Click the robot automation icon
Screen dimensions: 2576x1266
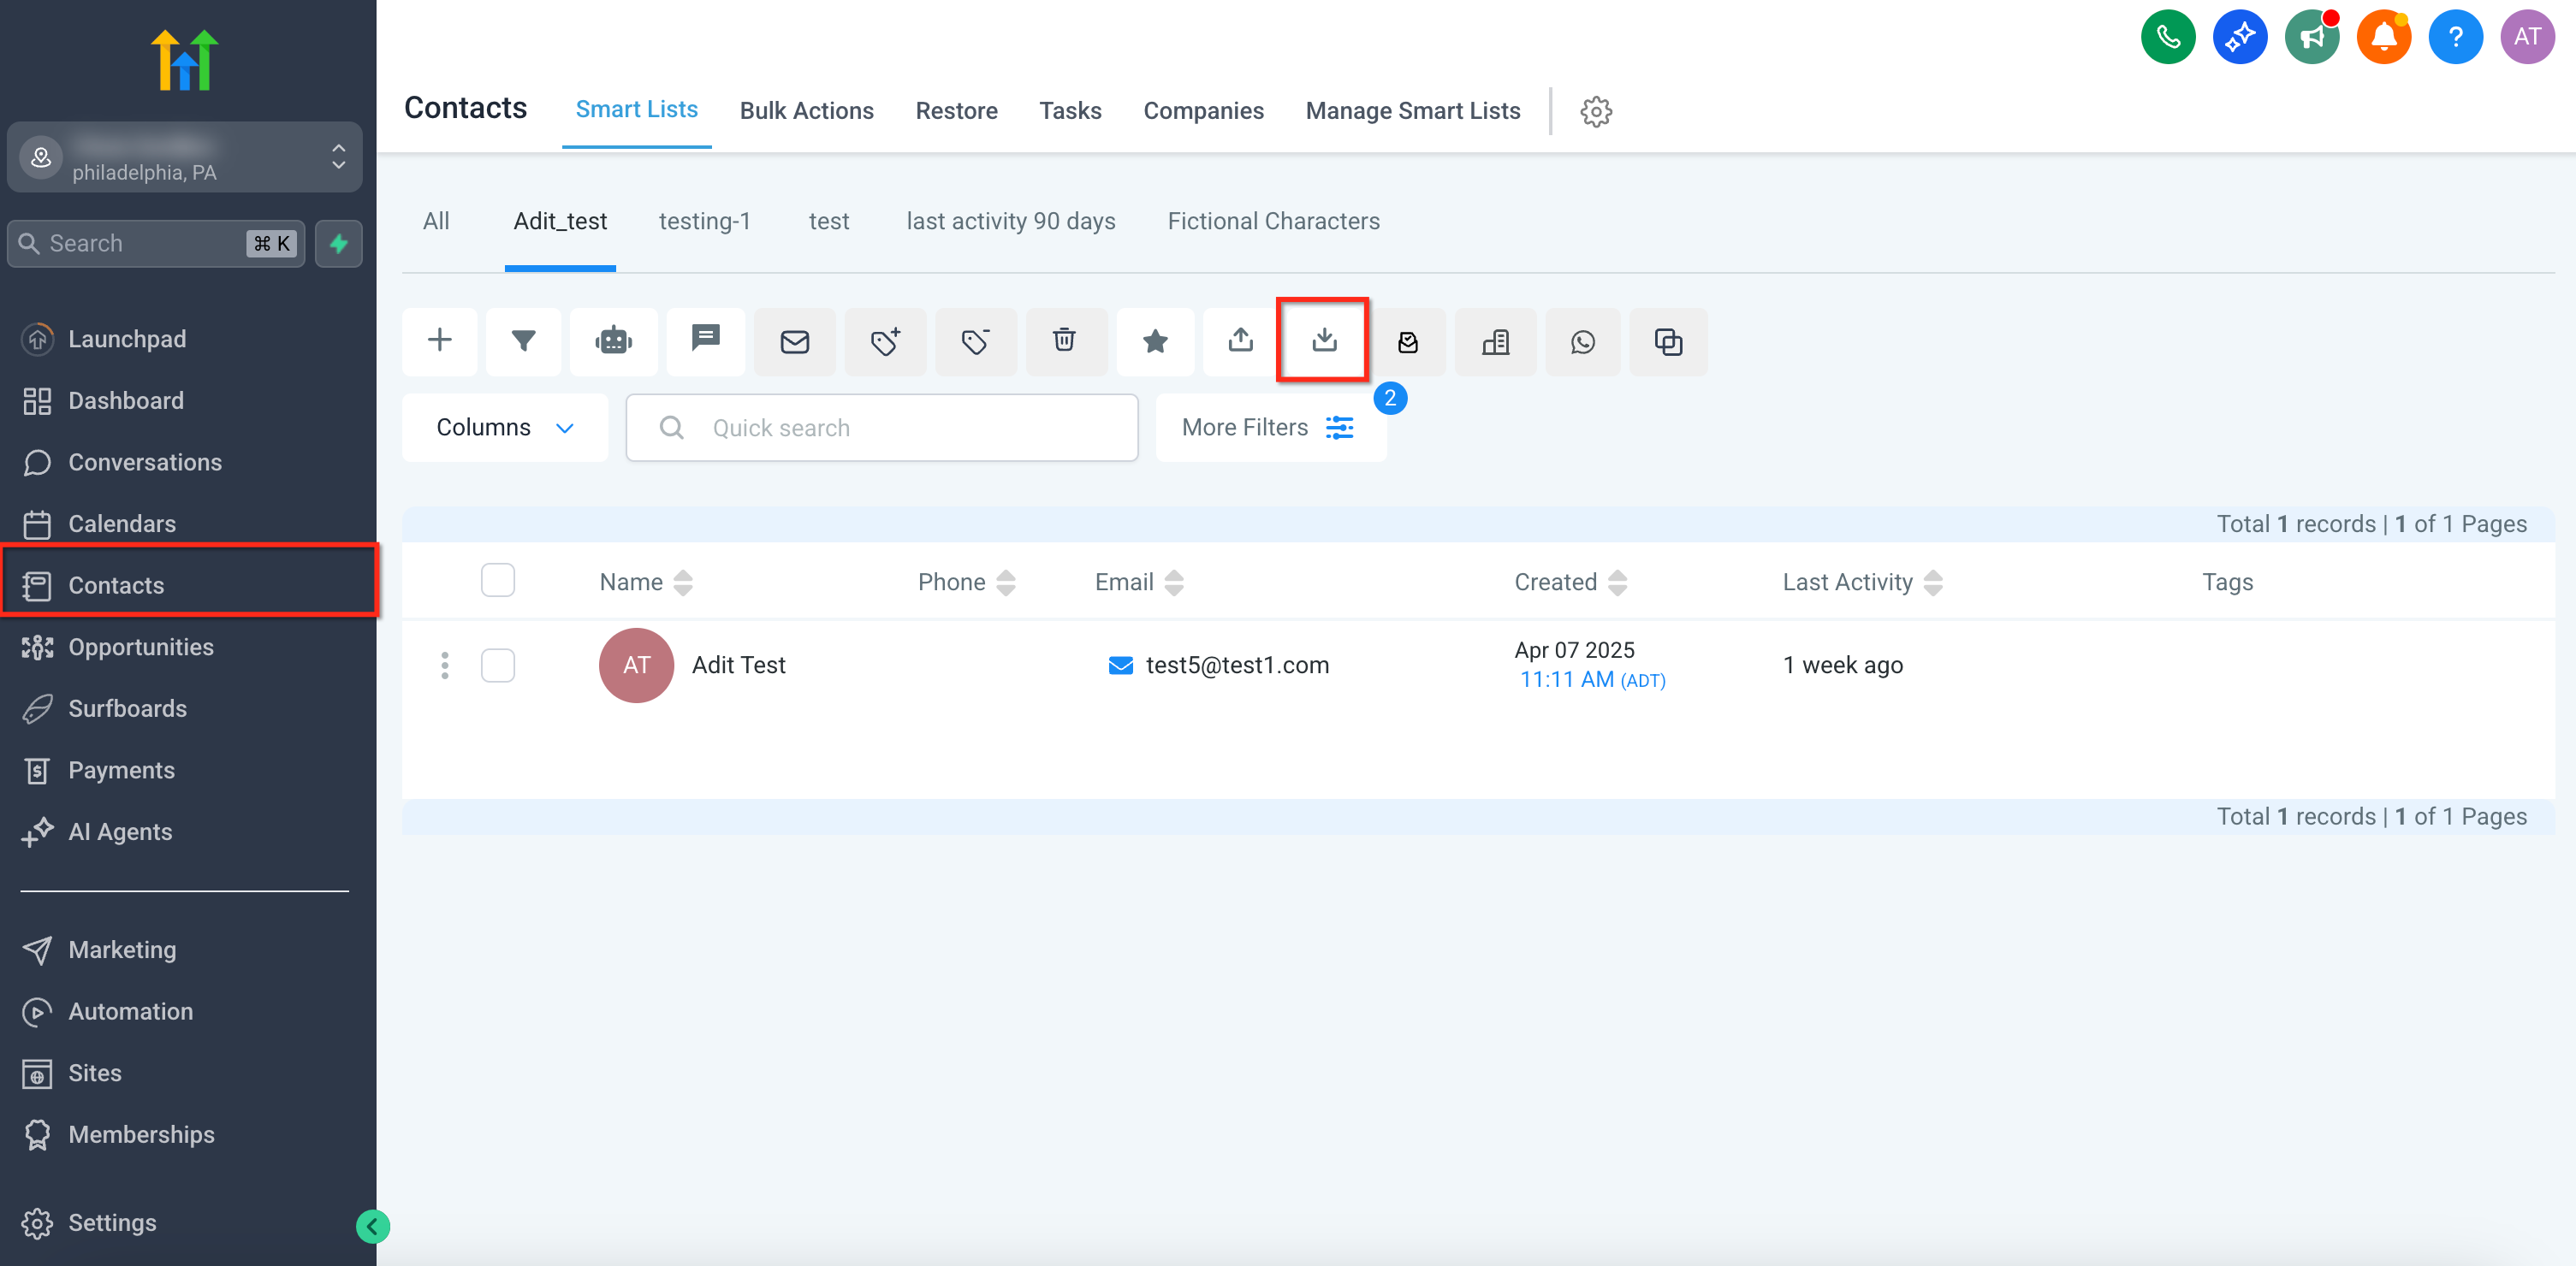click(x=613, y=340)
